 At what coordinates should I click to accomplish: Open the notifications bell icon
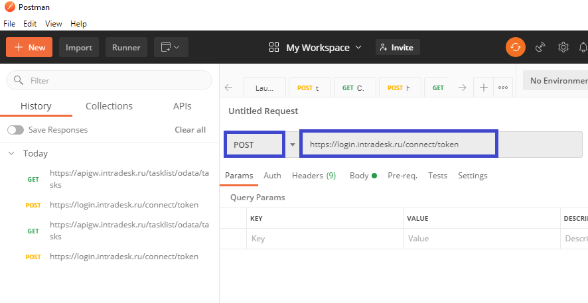coord(583,47)
